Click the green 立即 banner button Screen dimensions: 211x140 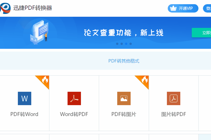(202, 33)
